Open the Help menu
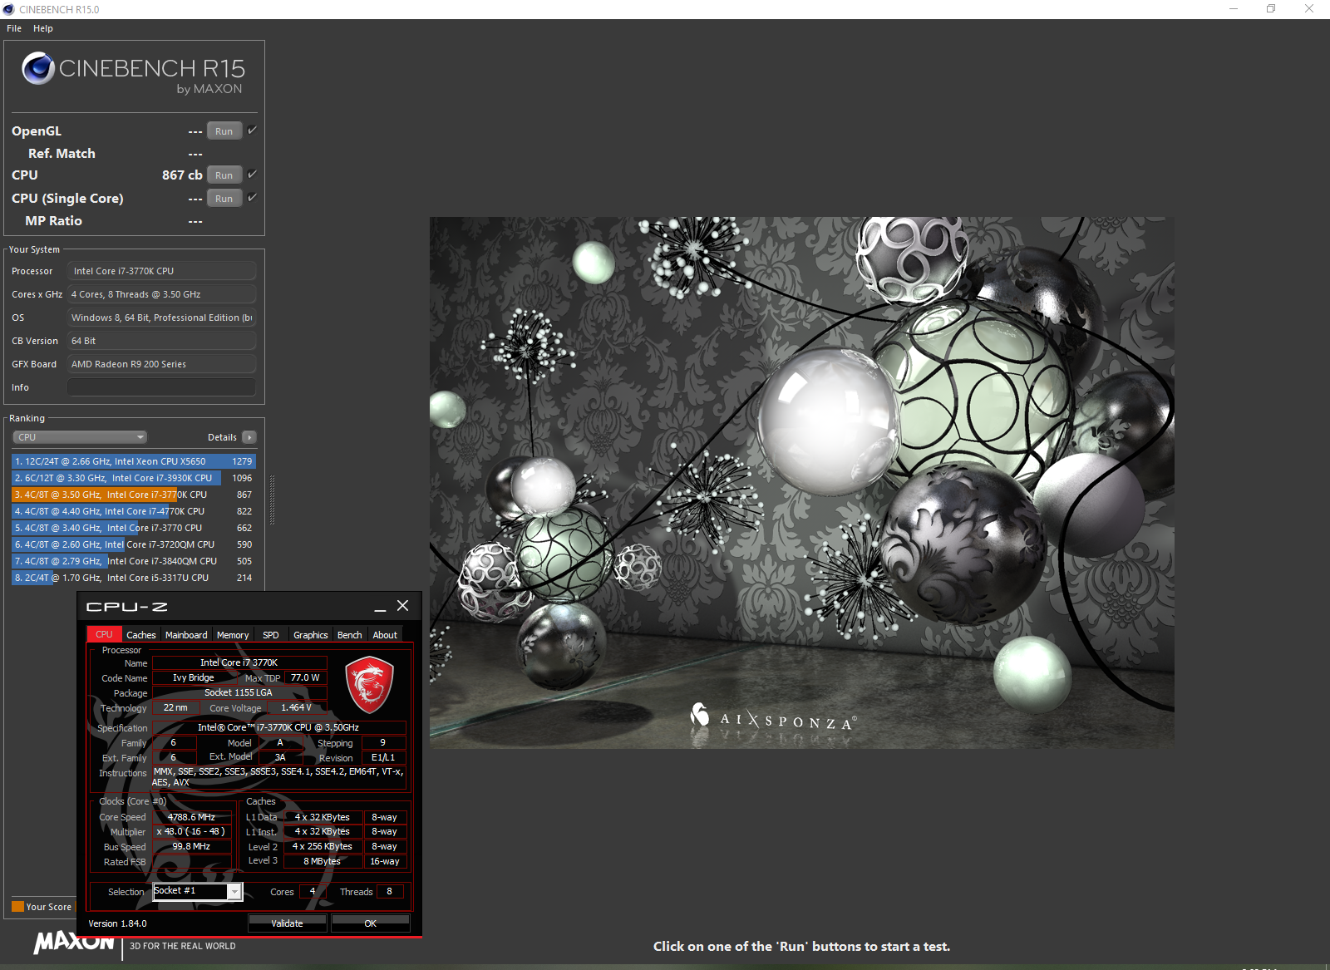The image size is (1330, 970). coord(43,28)
